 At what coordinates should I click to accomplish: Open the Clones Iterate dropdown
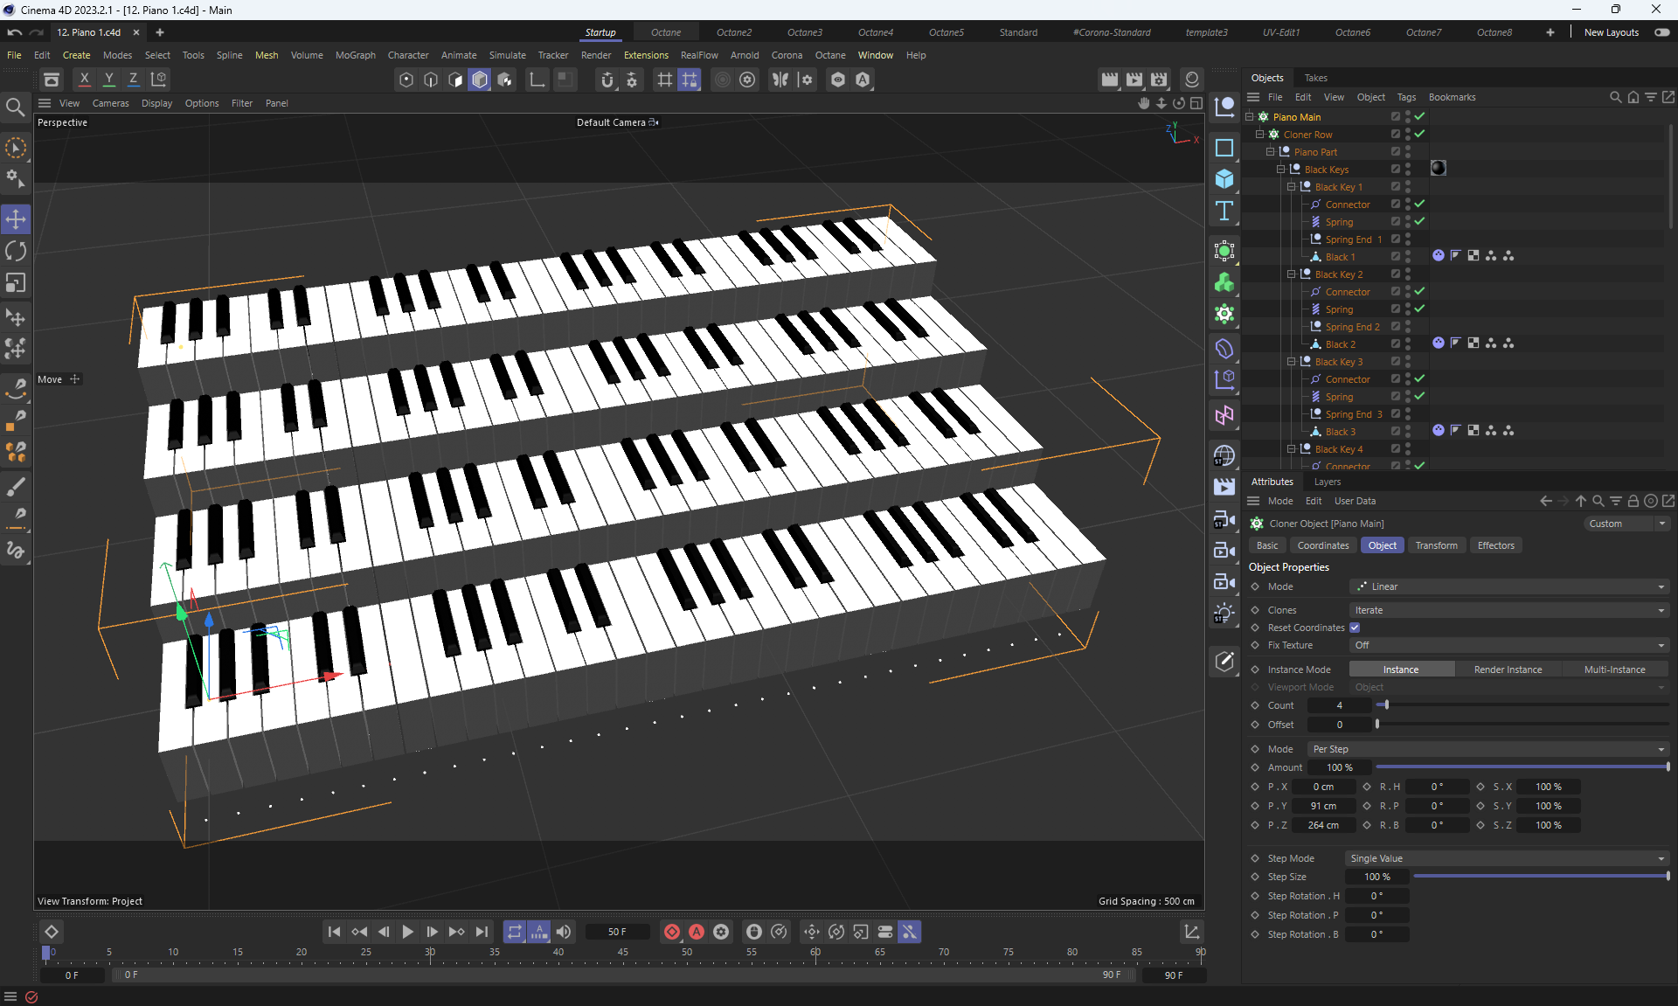click(x=1508, y=610)
